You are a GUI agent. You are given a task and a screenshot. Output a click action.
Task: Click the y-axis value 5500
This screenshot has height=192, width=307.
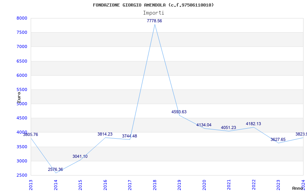pos(22,90)
